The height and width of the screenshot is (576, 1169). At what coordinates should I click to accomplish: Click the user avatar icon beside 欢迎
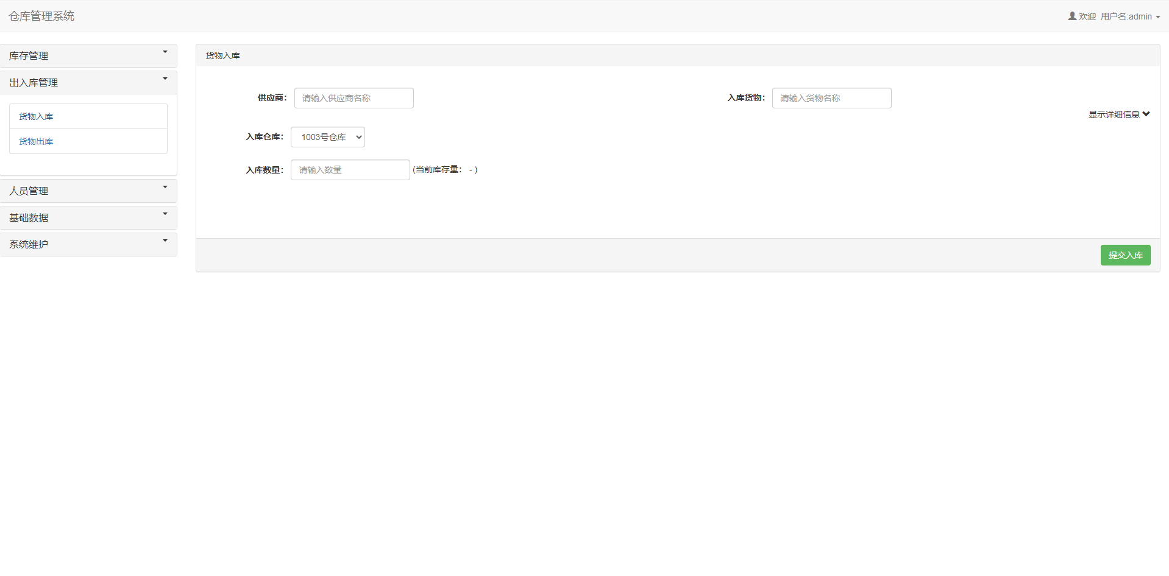pyautogui.click(x=1072, y=16)
